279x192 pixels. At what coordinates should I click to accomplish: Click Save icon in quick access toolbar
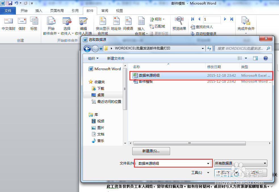coord(10,3)
